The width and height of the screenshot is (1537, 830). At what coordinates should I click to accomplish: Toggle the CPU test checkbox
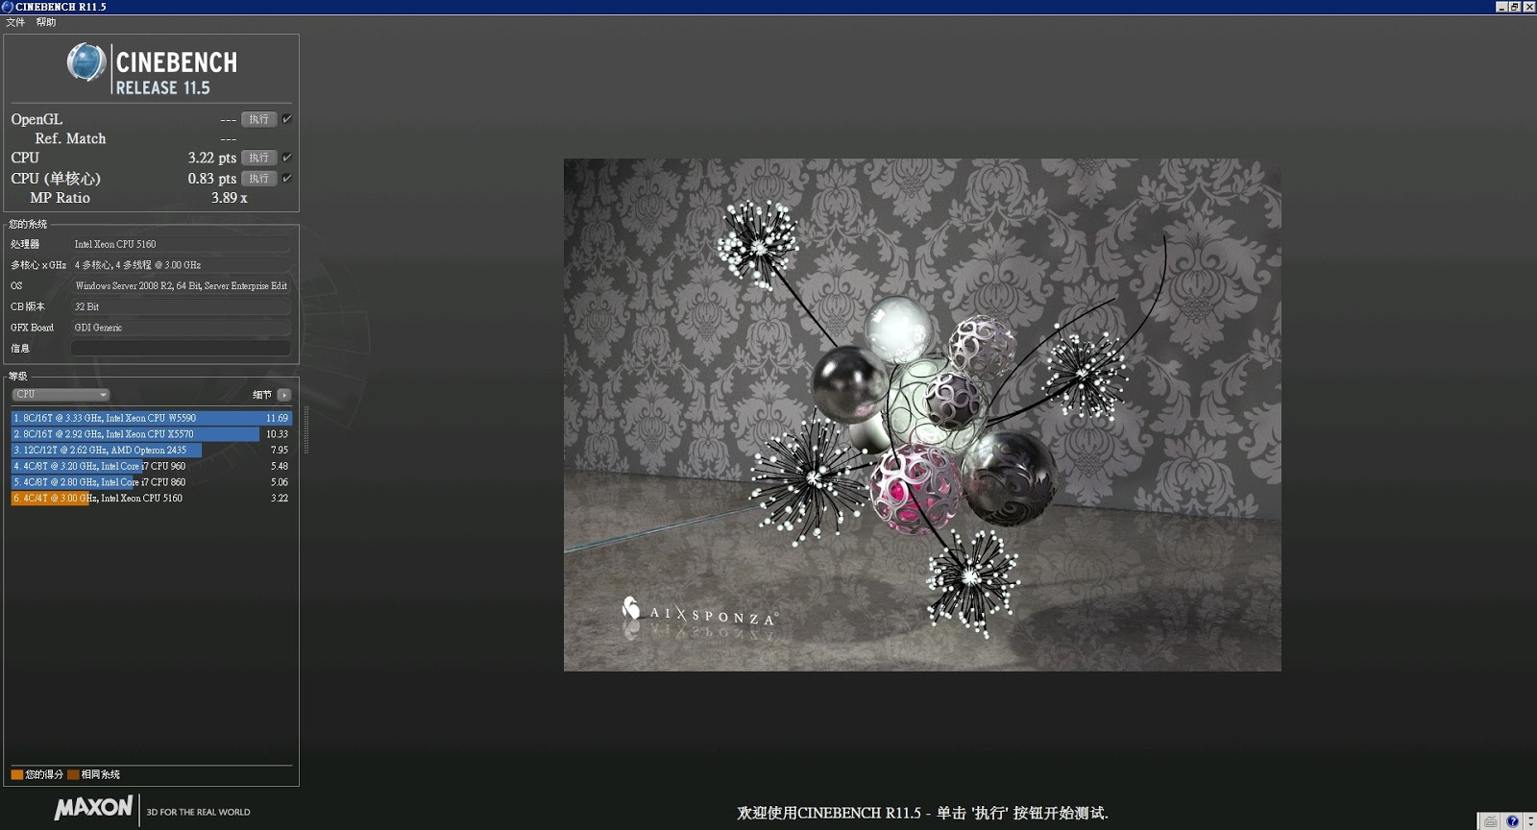[286, 158]
